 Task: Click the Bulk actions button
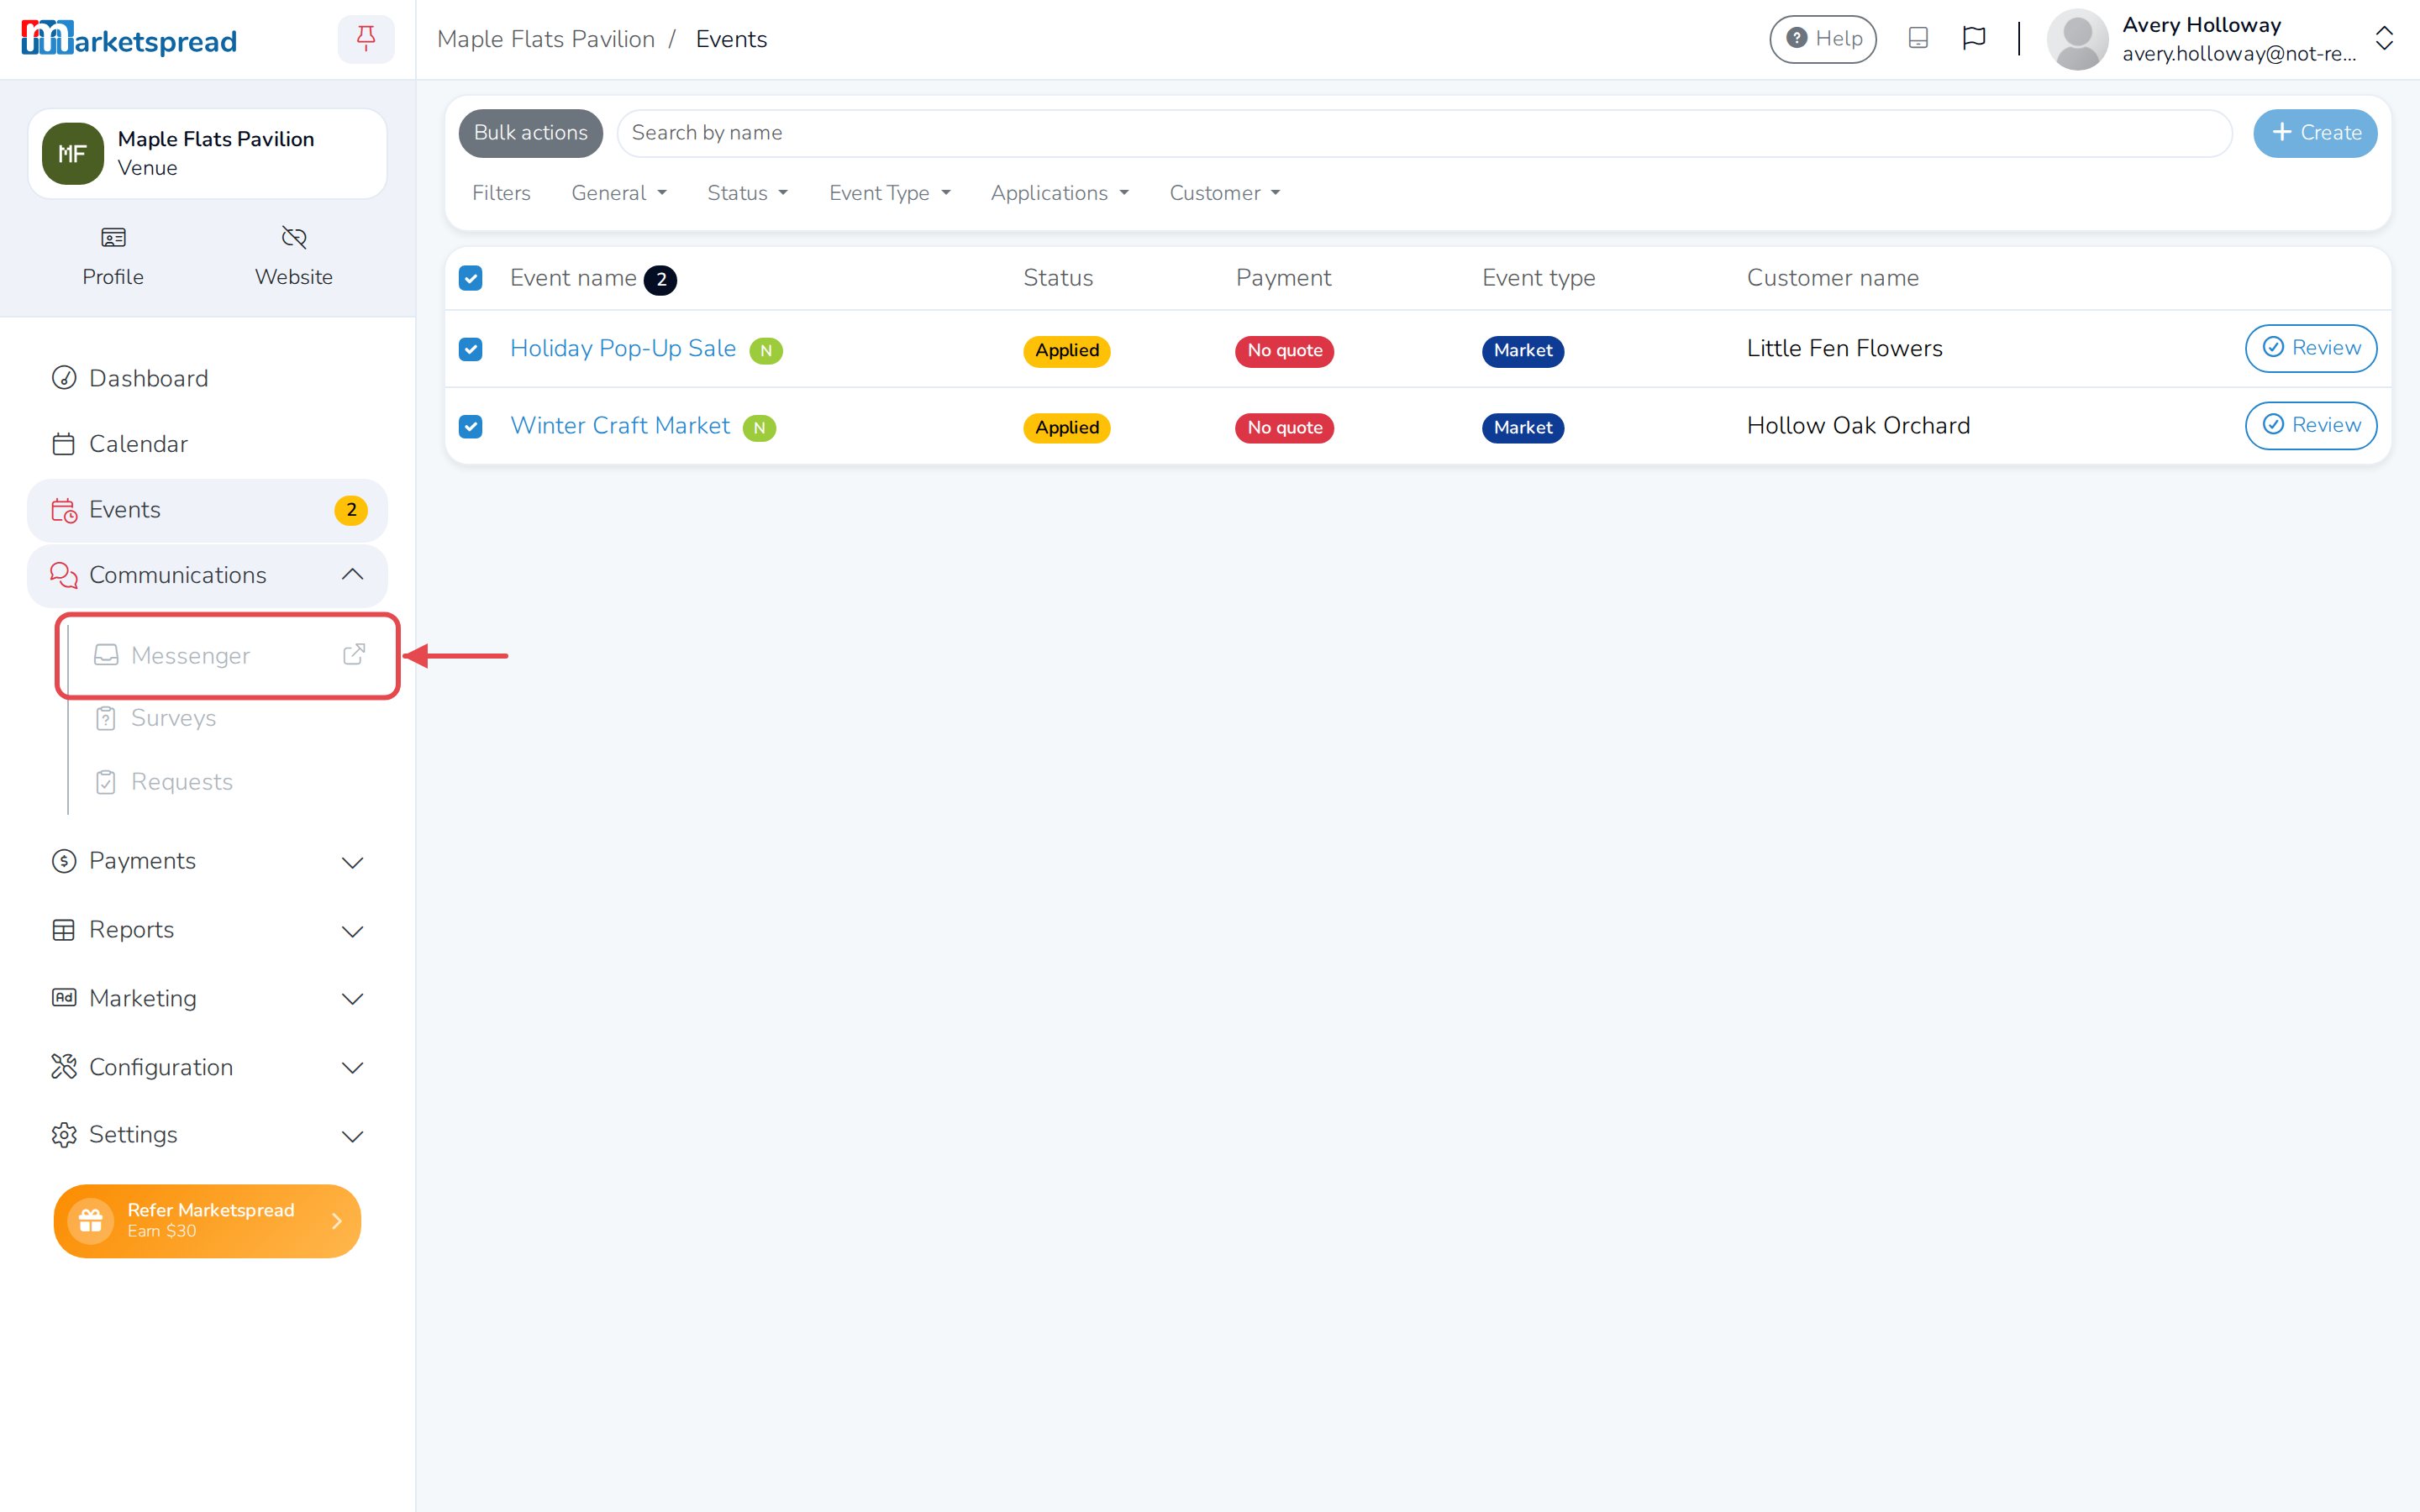click(x=530, y=133)
